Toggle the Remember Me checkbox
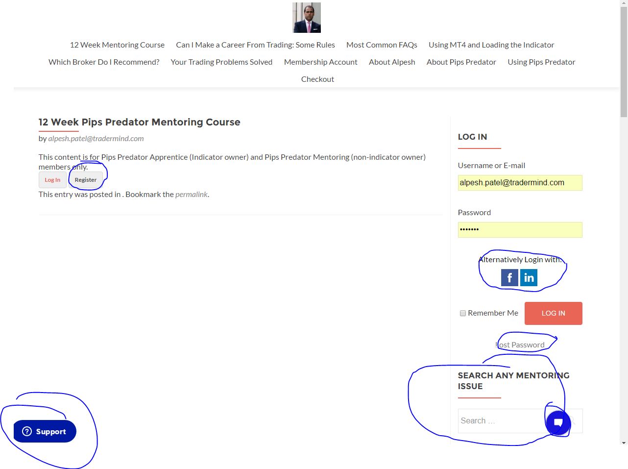The height and width of the screenshot is (469, 628). point(462,313)
